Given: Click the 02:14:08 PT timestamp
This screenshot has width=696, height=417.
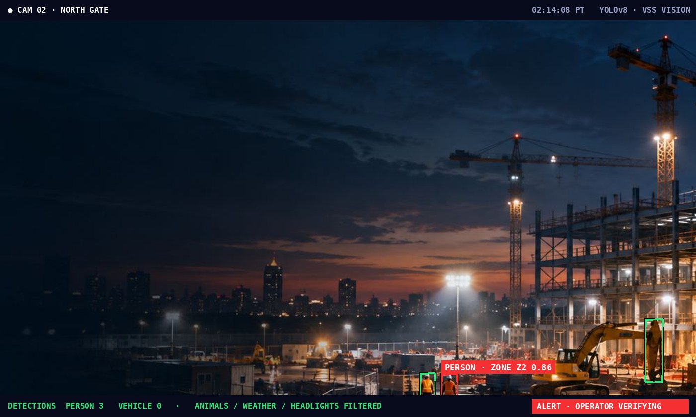Looking at the screenshot, I should 558,10.
